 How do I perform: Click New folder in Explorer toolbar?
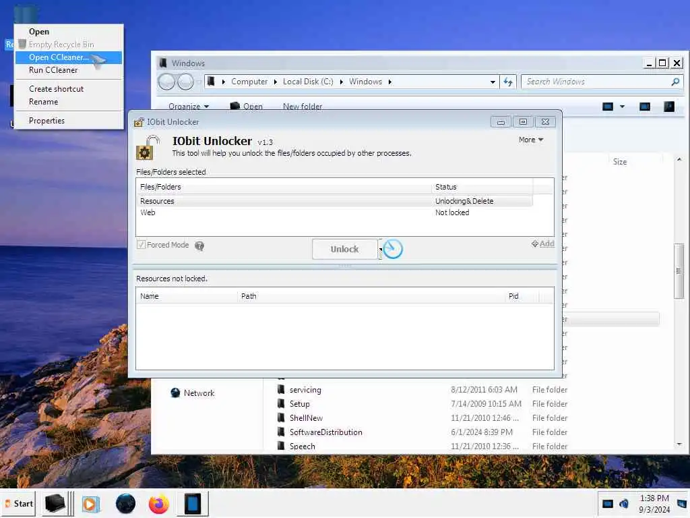pyautogui.click(x=303, y=106)
